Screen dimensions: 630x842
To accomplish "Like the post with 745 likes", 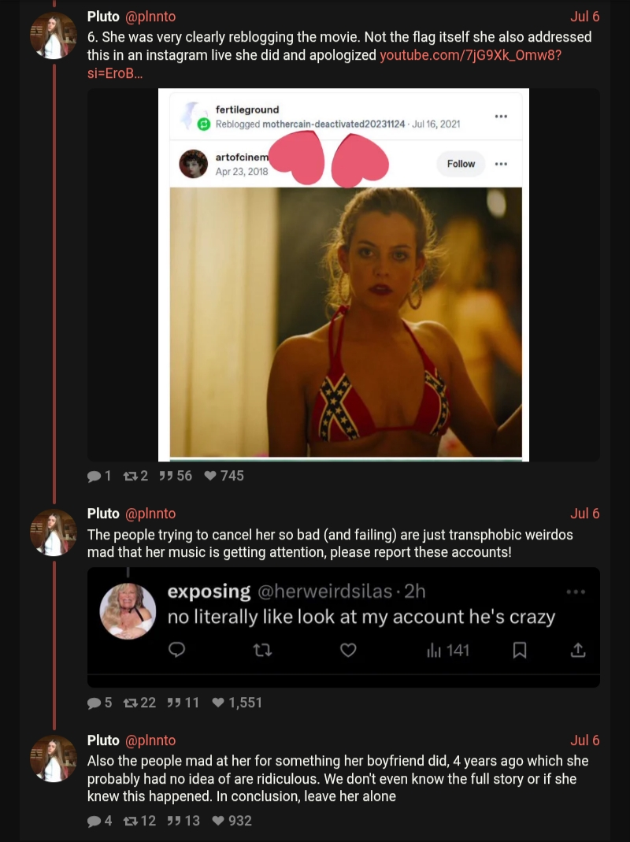I will [x=210, y=476].
